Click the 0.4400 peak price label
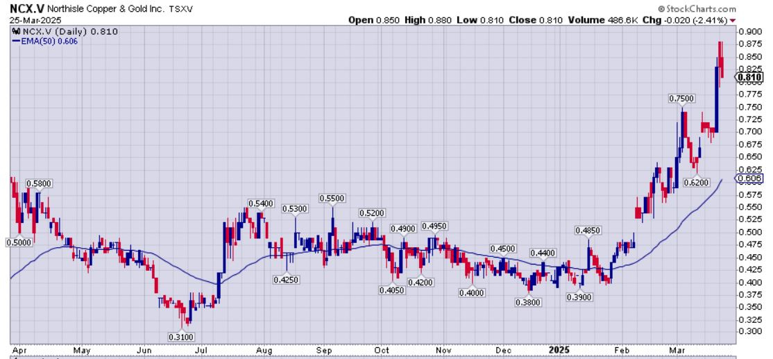This screenshot has width=773, height=359. (x=543, y=253)
